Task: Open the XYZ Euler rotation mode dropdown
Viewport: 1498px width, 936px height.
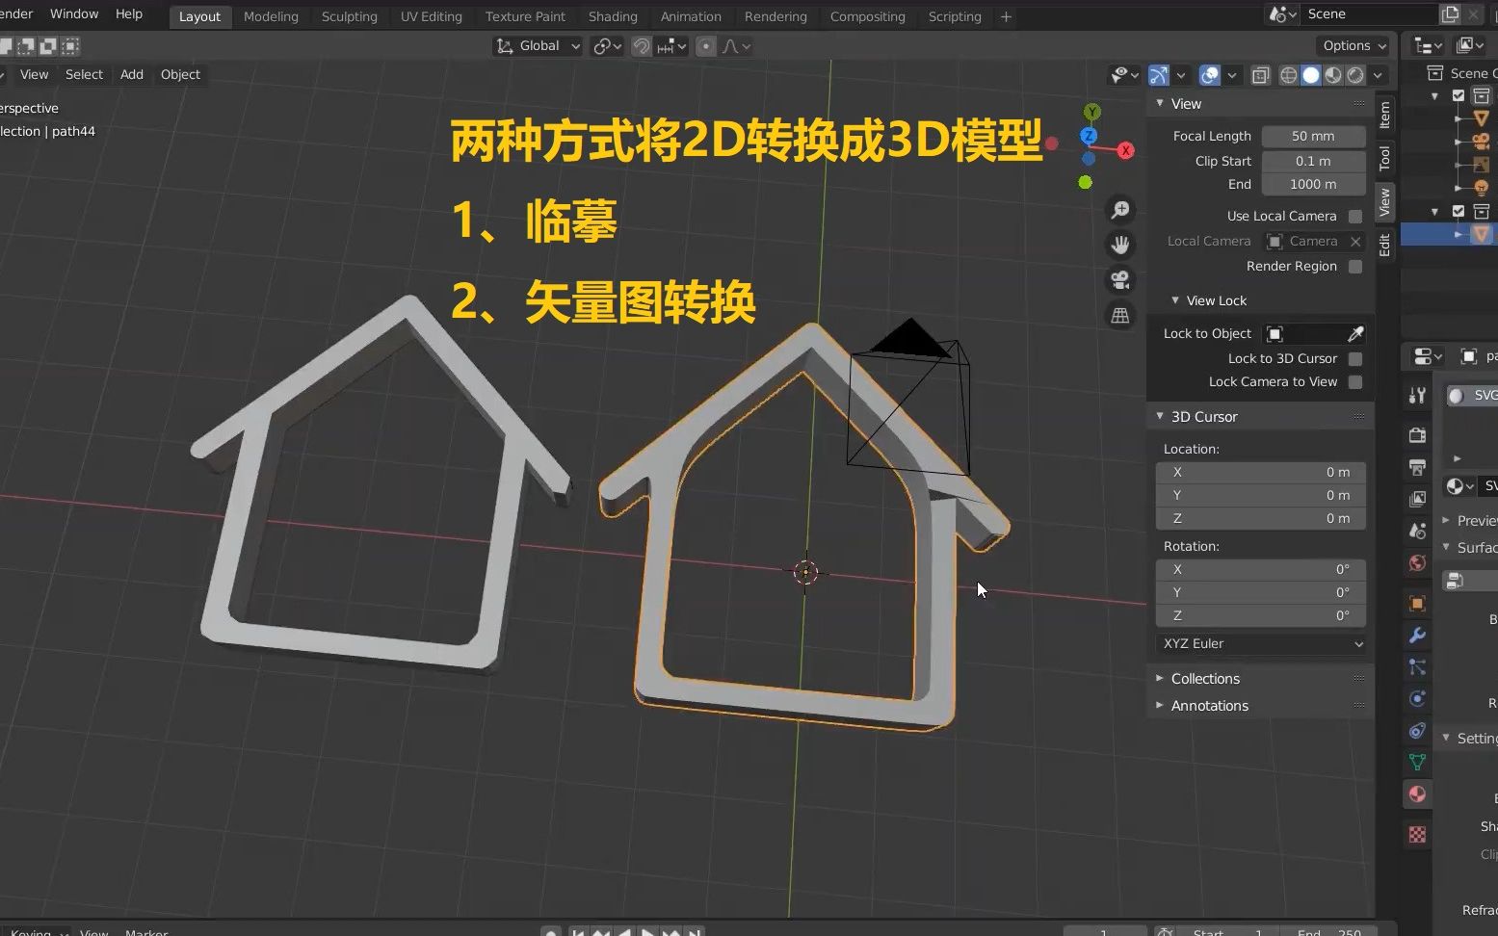Action: pyautogui.click(x=1260, y=643)
